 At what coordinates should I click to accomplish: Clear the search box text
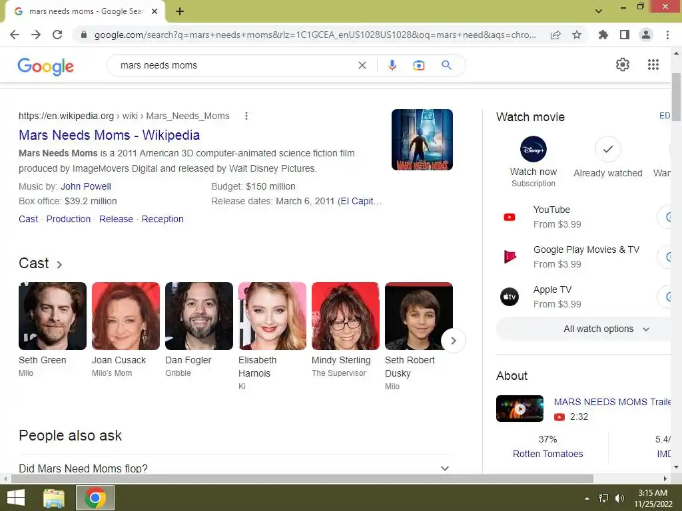coord(362,65)
